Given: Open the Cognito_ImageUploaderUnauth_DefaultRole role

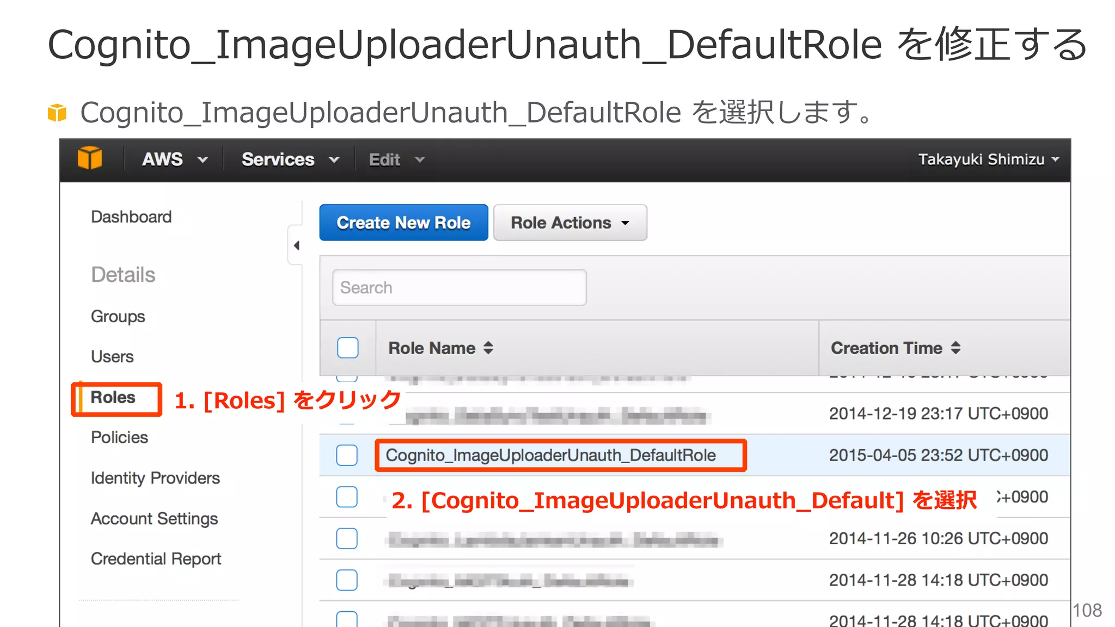Looking at the screenshot, I should (x=550, y=455).
